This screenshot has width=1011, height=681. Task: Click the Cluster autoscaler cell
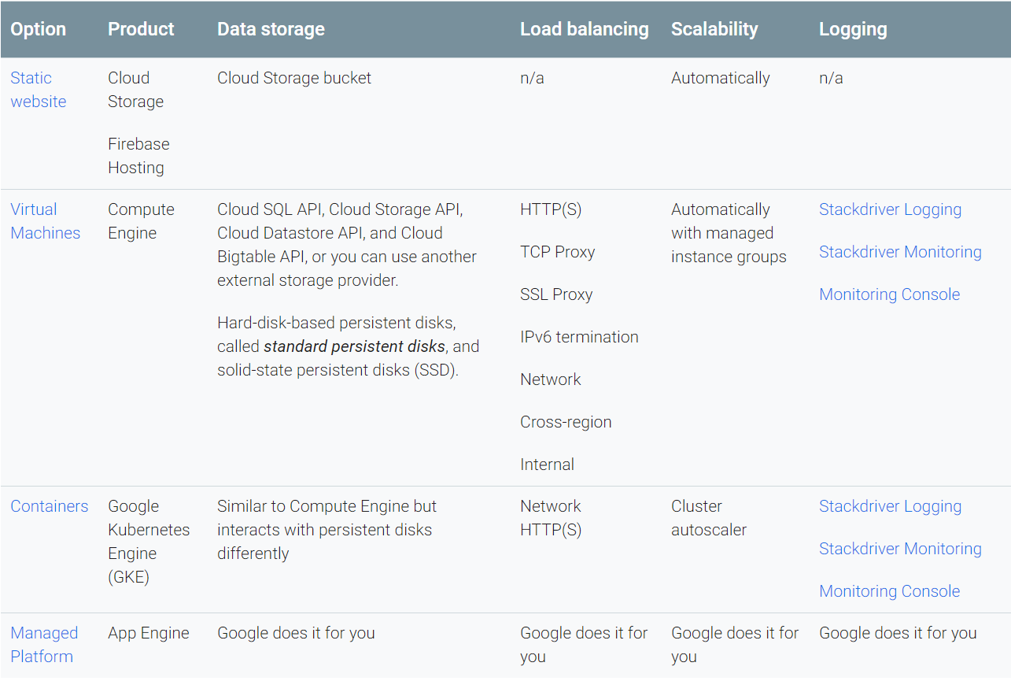708,518
